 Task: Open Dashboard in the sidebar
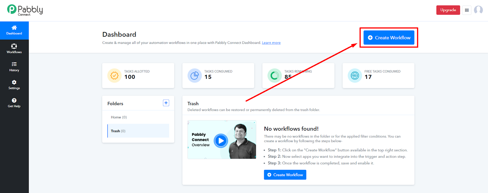[x=14, y=30]
